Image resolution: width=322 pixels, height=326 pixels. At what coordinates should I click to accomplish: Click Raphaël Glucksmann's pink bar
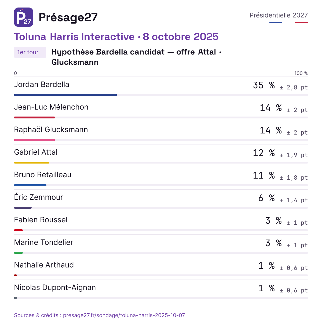coord(34,140)
